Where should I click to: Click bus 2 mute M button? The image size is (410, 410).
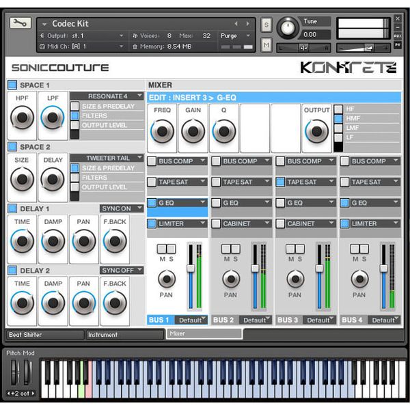(x=226, y=249)
